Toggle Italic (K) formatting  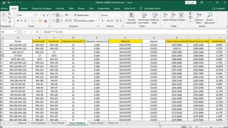click(x=21, y=21)
